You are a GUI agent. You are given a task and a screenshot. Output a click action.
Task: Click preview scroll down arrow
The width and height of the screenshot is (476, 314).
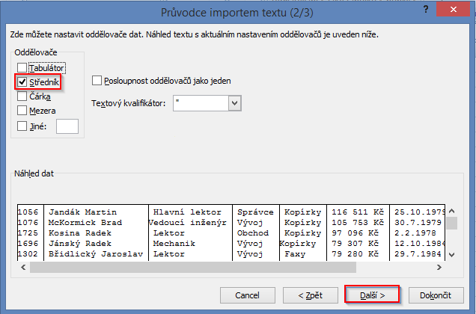click(x=452, y=255)
